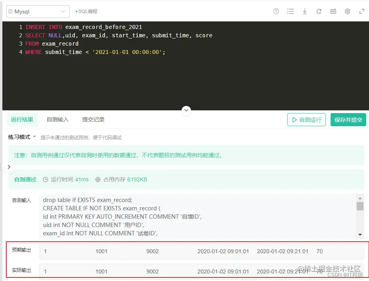Viewport: 369px width, 281px height.
Task: Collapse editor with the chevron-down circle button
Action: tap(186, 110)
